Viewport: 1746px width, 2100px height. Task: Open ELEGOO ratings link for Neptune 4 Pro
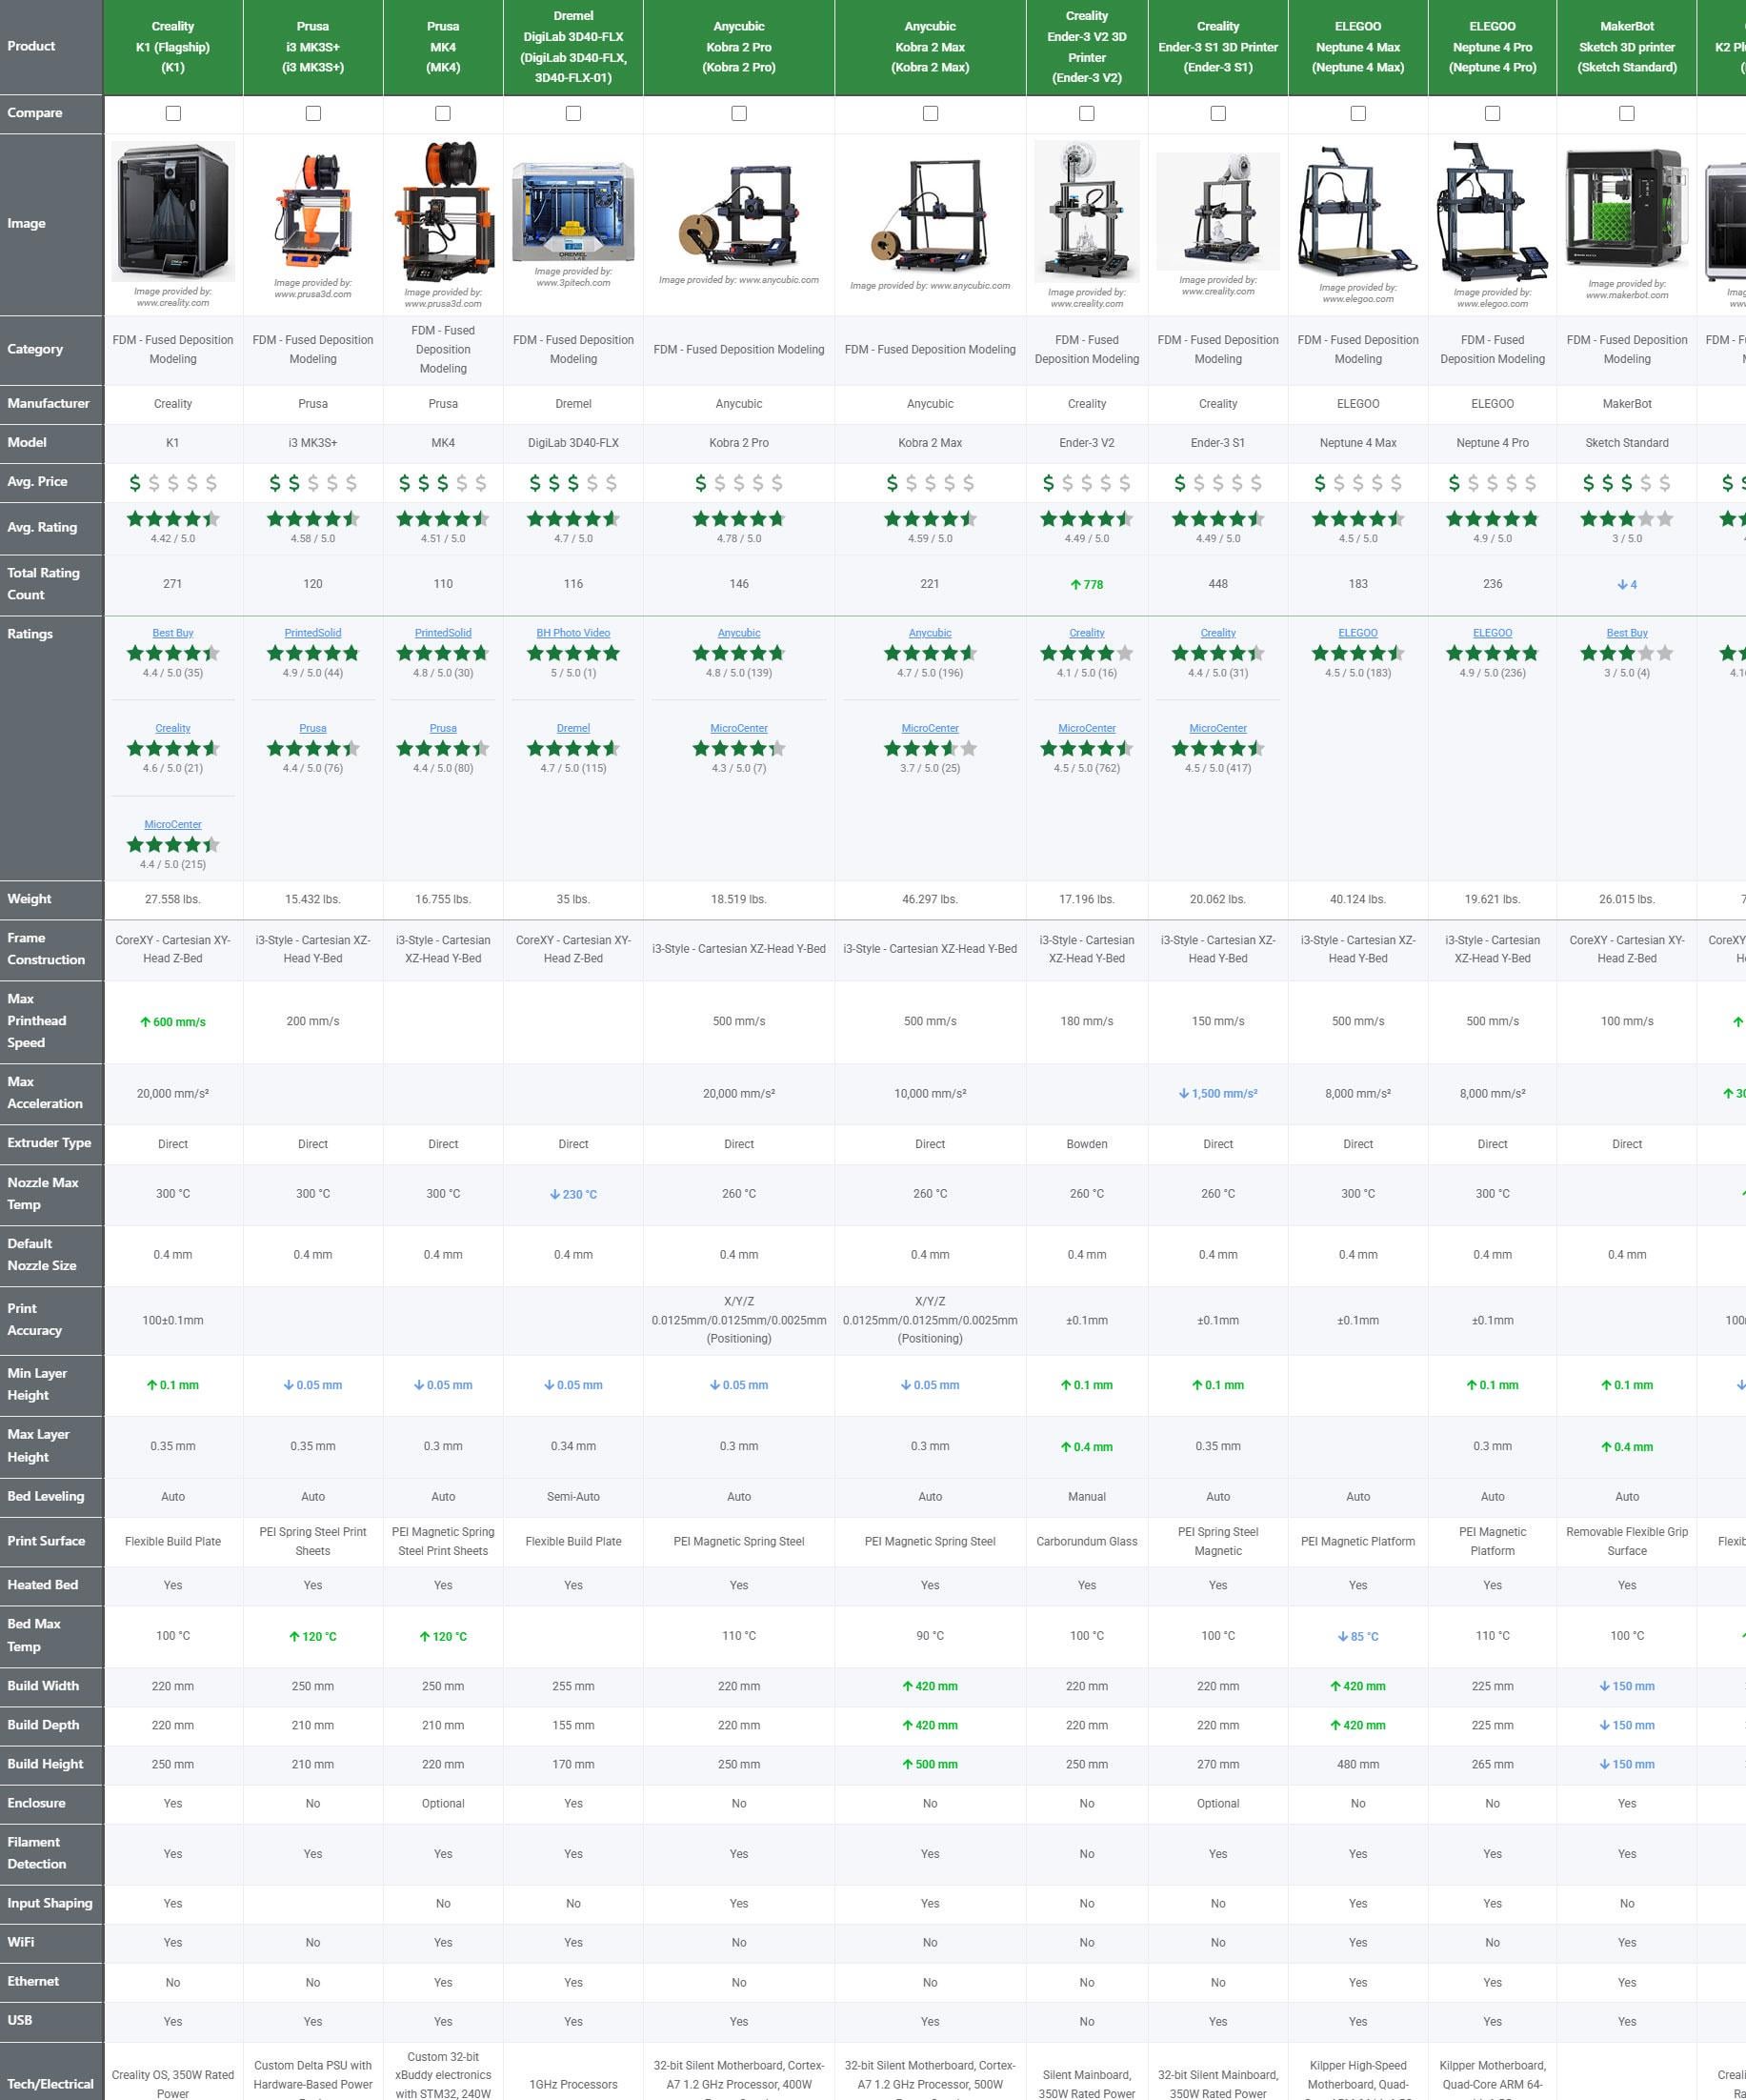1492,633
